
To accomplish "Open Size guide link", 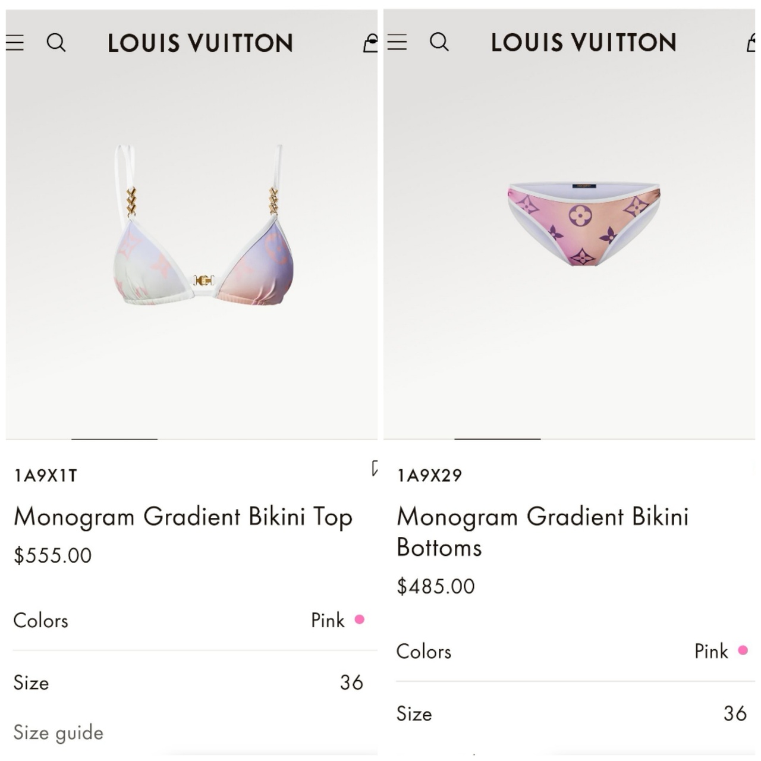I will (x=58, y=732).
